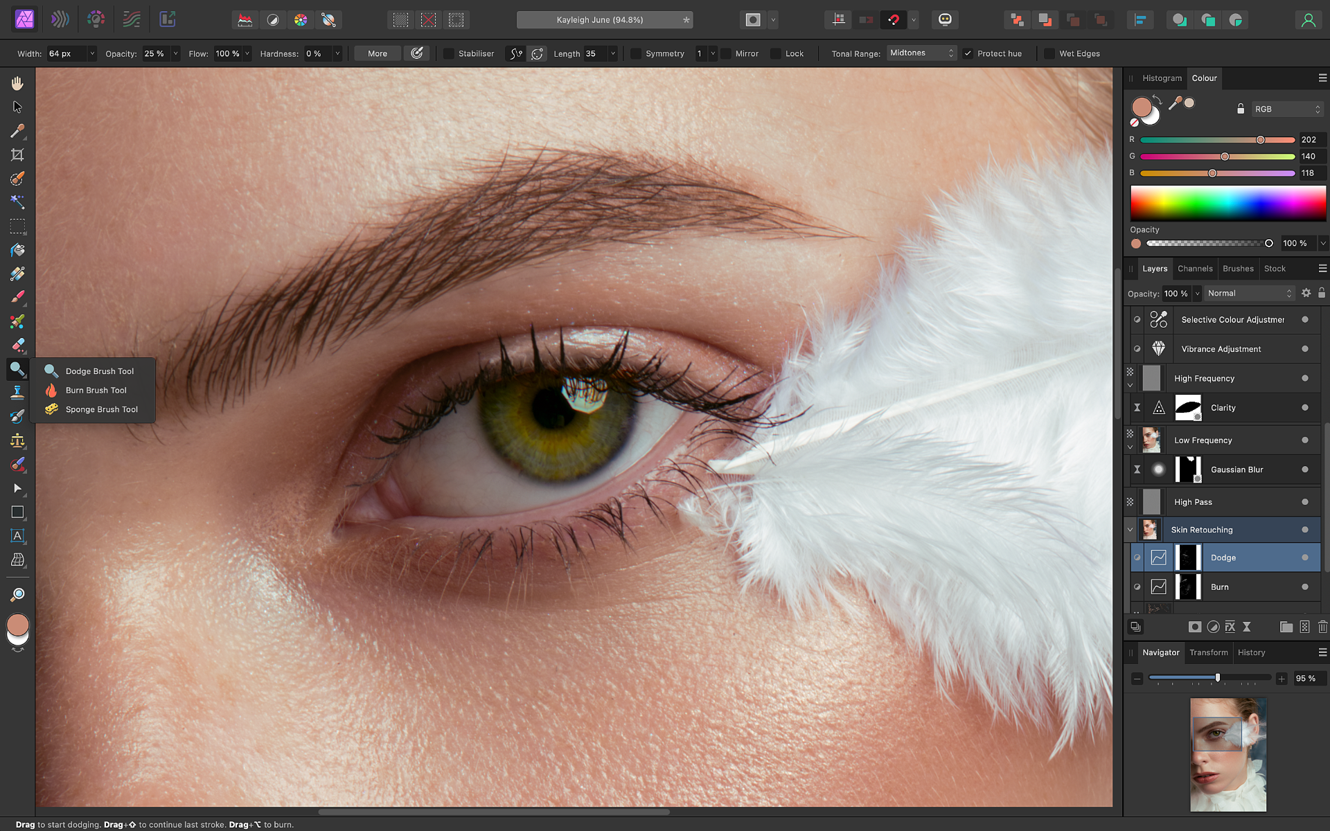Enable Wet Edges checkbox
This screenshot has width=1330, height=831.
(x=1047, y=53)
